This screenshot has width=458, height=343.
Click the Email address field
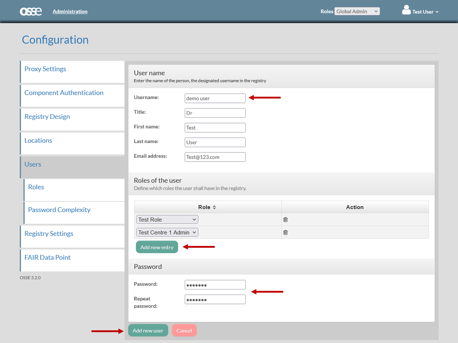215,157
